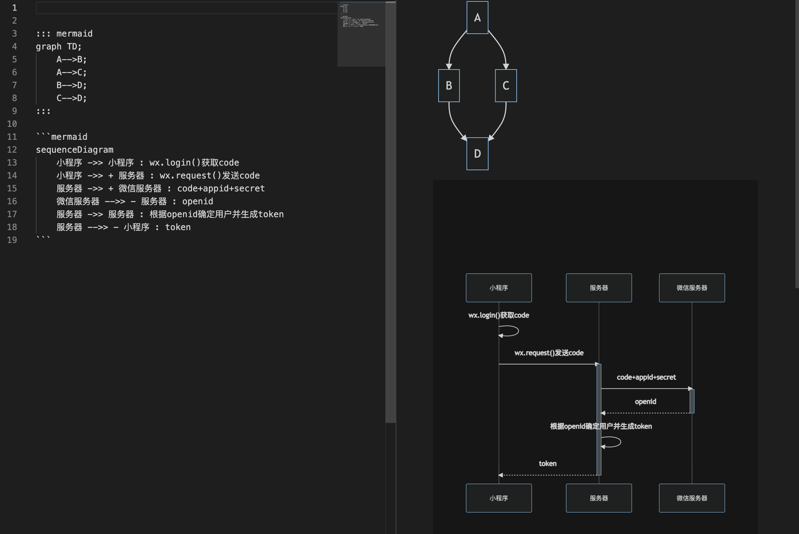
Task: Click line number 19 in gutter
Action: coord(12,240)
